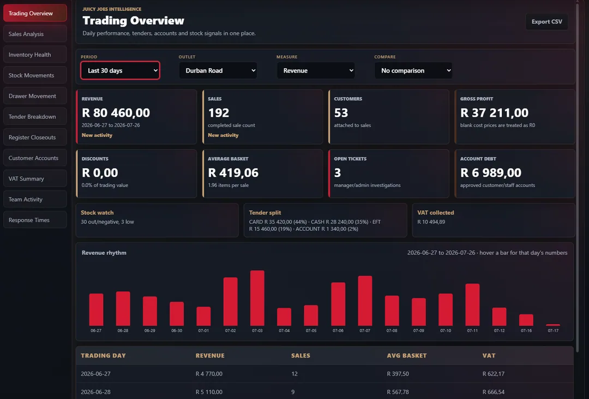Click the Tender split panel

[325, 220]
